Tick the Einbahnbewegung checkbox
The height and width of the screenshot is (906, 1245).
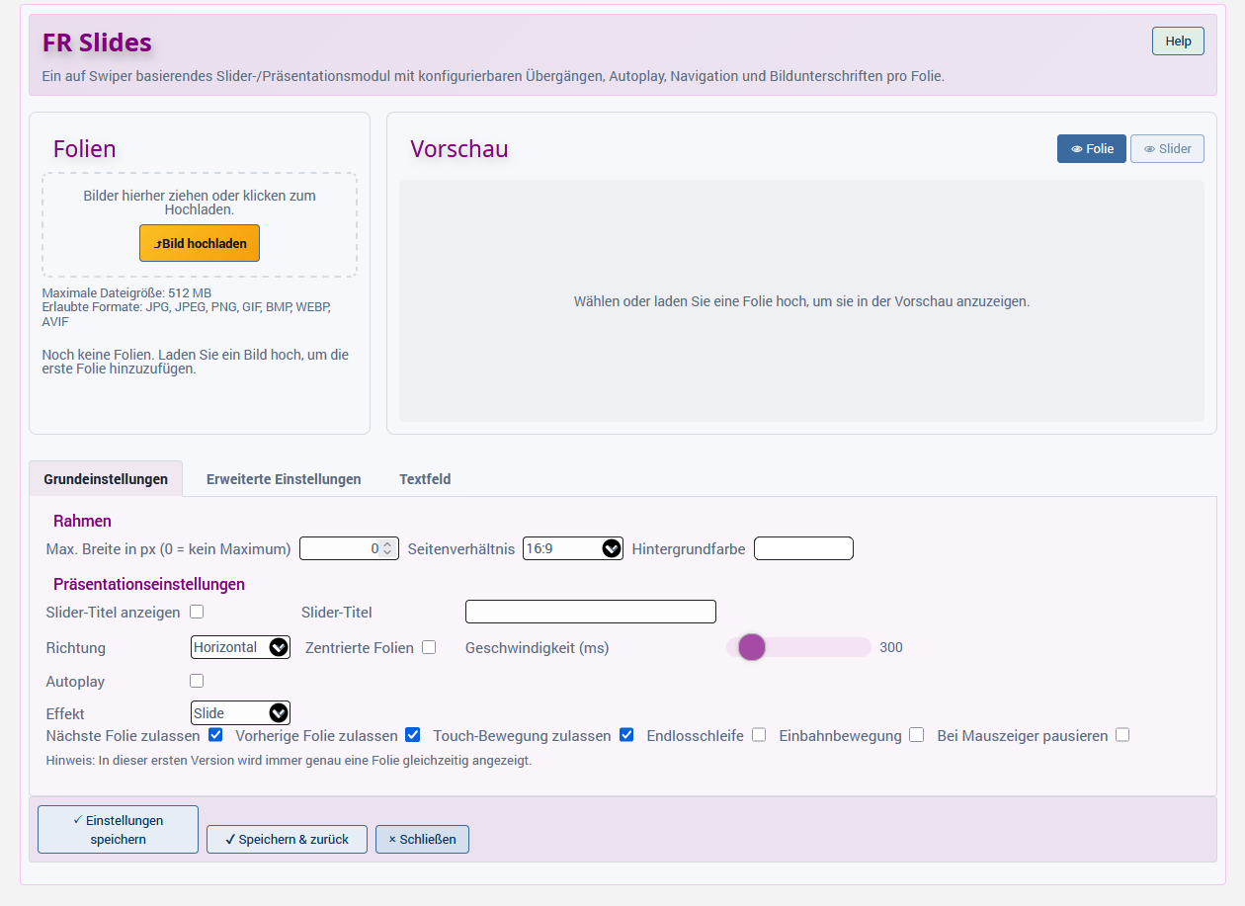(917, 735)
